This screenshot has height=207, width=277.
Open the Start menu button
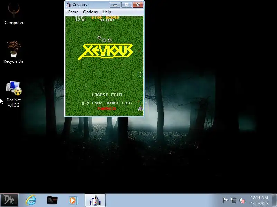[9, 200]
